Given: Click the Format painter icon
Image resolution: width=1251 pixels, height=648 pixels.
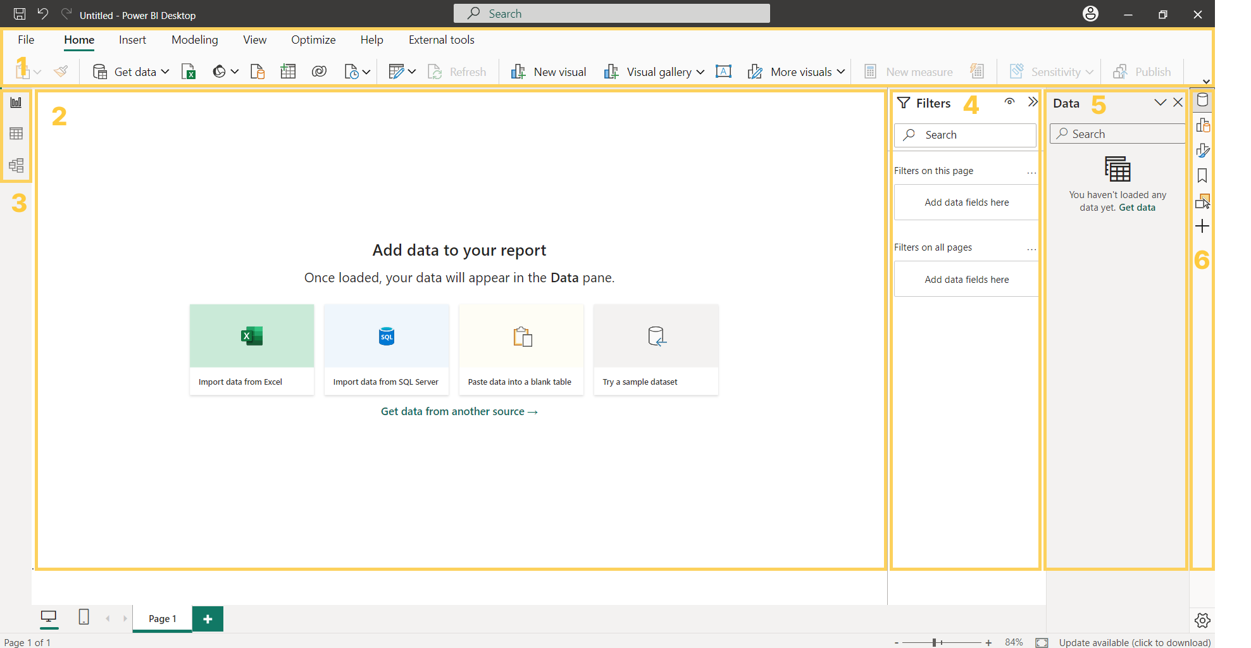Looking at the screenshot, I should click(x=61, y=72).
